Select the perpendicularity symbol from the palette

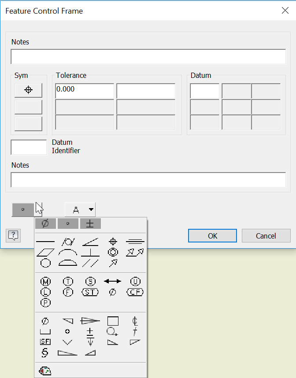tap(89, 253)
